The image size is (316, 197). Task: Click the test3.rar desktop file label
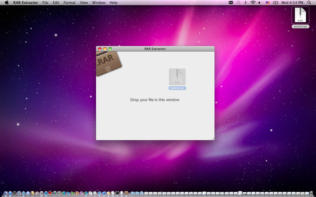(300, 26)
